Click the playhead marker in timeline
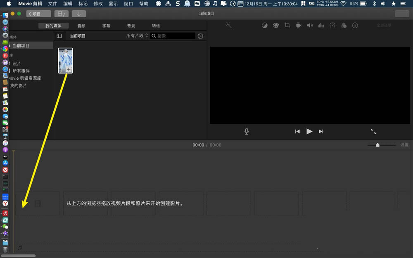 coord(14,151)
